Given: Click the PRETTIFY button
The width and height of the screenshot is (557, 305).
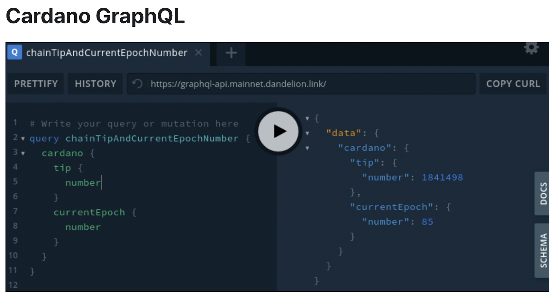Looking at the screenshot, I should 36,84.
